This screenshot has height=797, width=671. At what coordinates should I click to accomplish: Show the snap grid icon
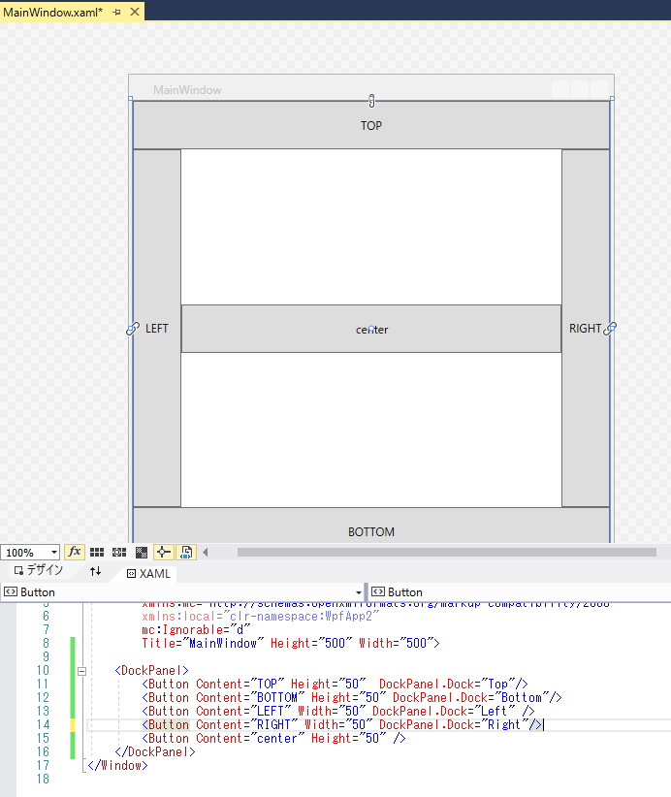point(97,552)
